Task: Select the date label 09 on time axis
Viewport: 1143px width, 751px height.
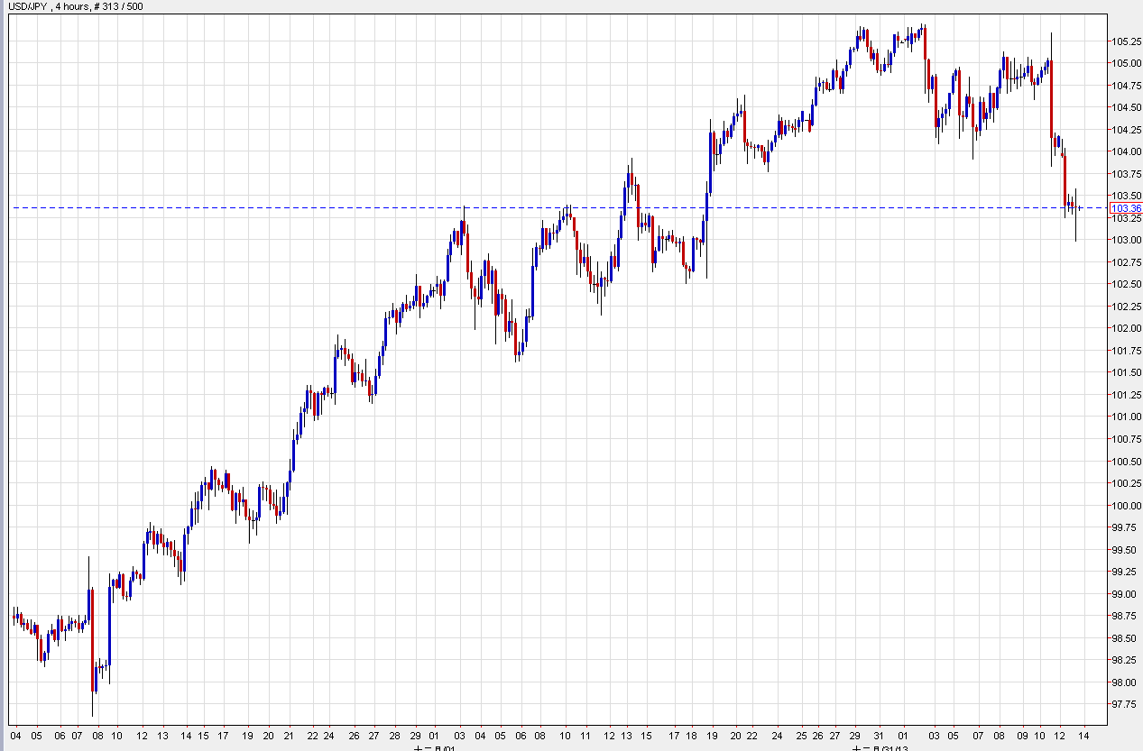Action: [1024, 735]
